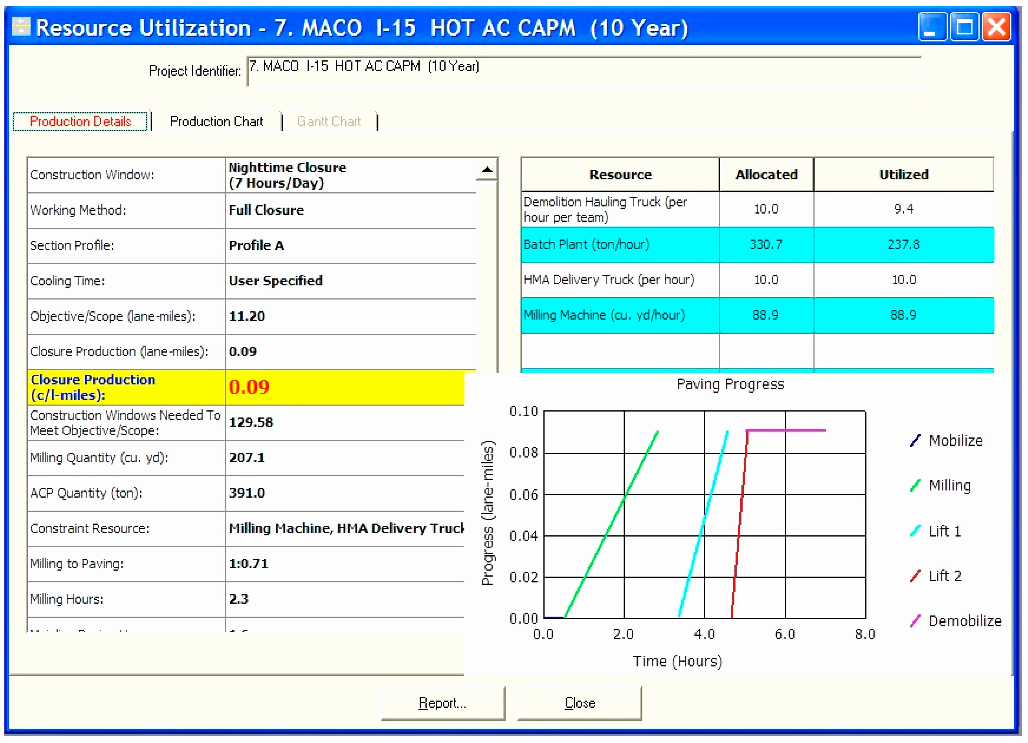Click the Lift 1 legend marker

(915, 530)
